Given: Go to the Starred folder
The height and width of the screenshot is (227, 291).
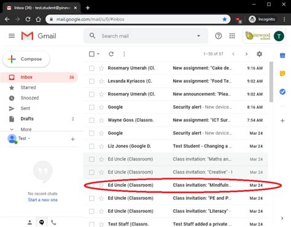Looking at the screenshot, I should point(28,87).
